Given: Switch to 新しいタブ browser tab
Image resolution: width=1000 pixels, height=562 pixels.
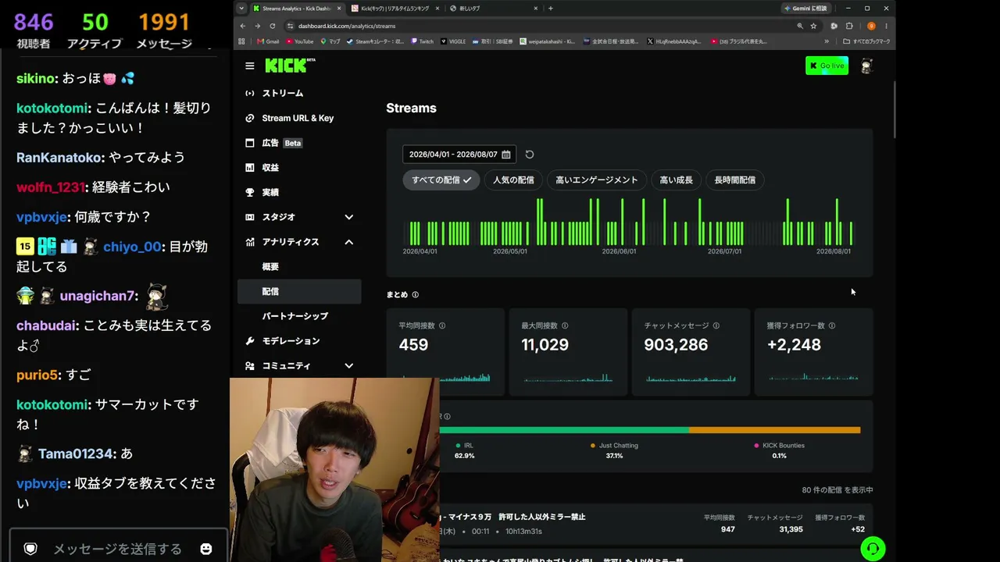Looking at the screenshot, I should coord(493,9).
